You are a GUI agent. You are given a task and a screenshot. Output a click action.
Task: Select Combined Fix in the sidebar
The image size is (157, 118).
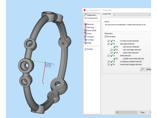click(91, 18)
